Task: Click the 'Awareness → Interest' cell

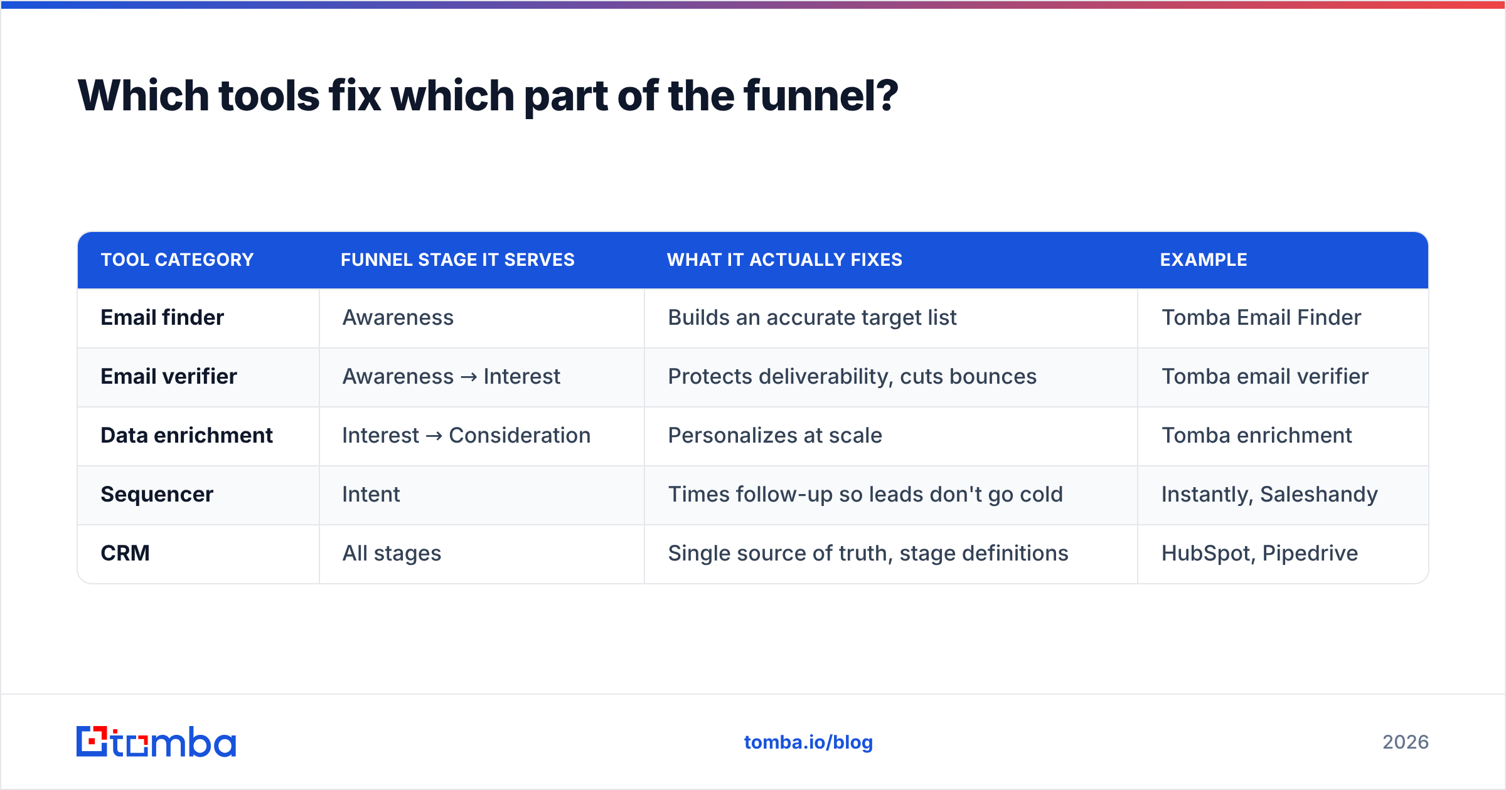Action: (482, 377)
